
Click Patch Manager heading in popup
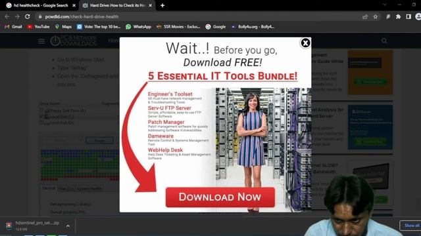point(166,122)
